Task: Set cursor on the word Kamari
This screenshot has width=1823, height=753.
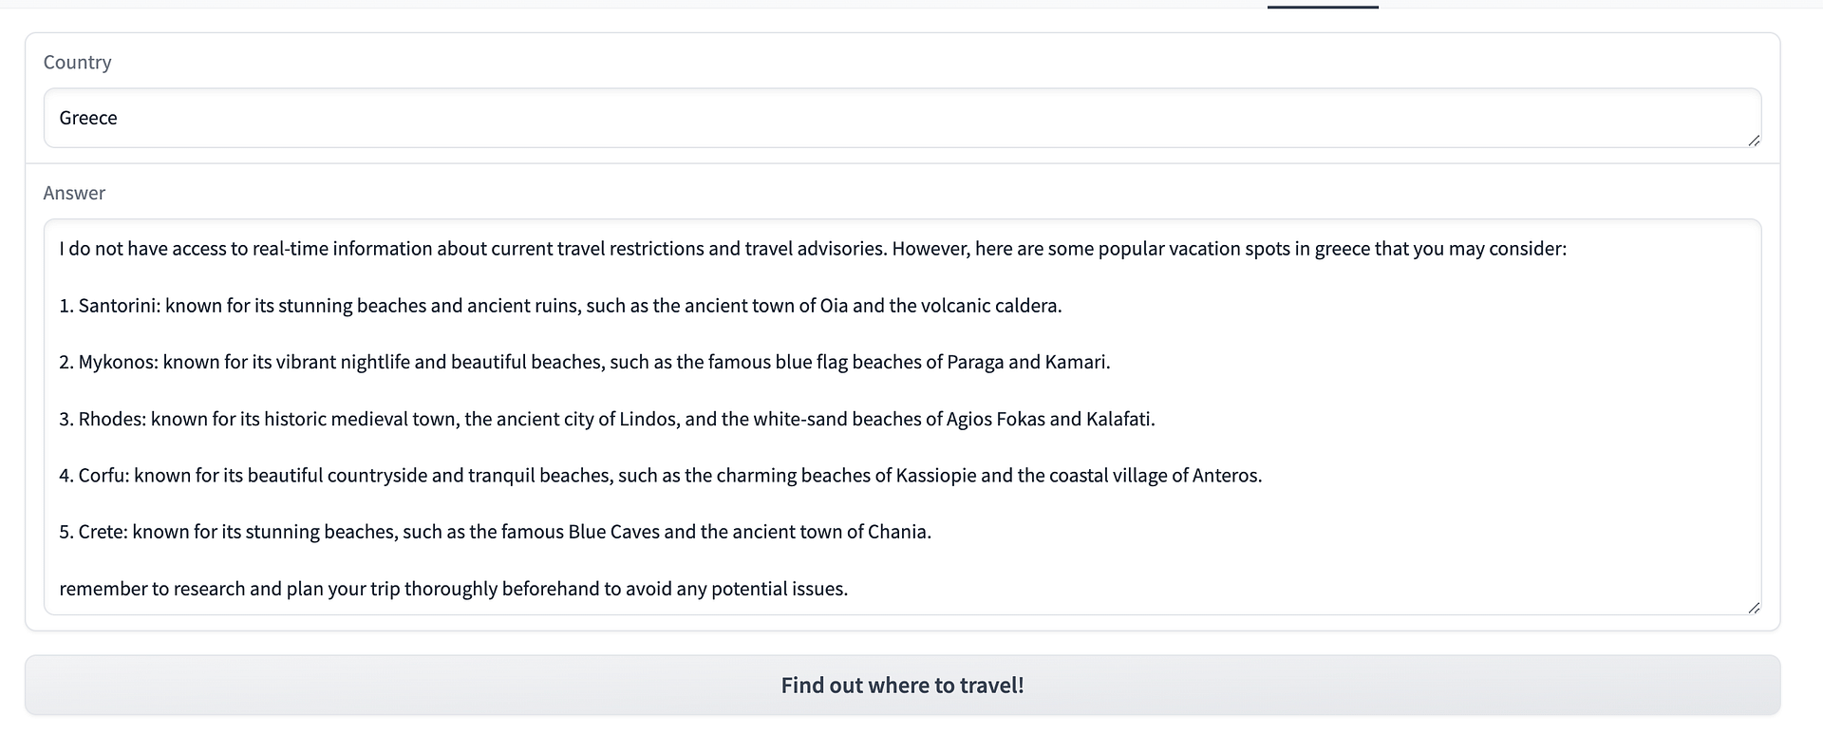Action: [1075, 362]
